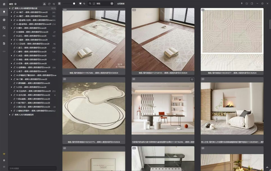The image size is (271, 171).
Task: Click the 文件夹搜索 folder search field
Action: pyautogui.click(x=32, y=168)
